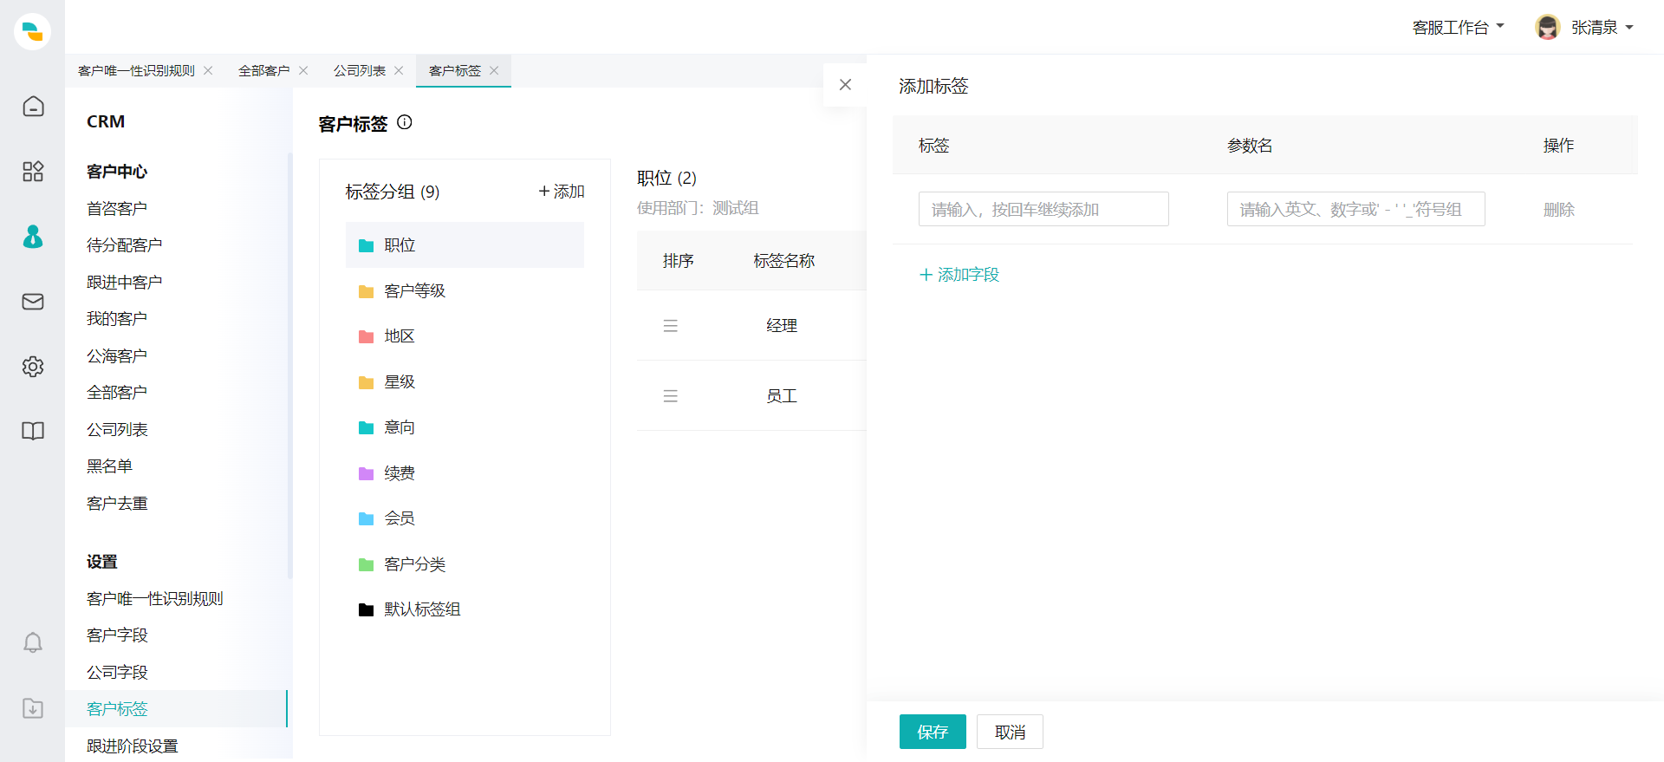Open 首咨客户 in the CRM menu
Image resolution: width=1664 pixels, height=762 pixels.
pos(117,208)
